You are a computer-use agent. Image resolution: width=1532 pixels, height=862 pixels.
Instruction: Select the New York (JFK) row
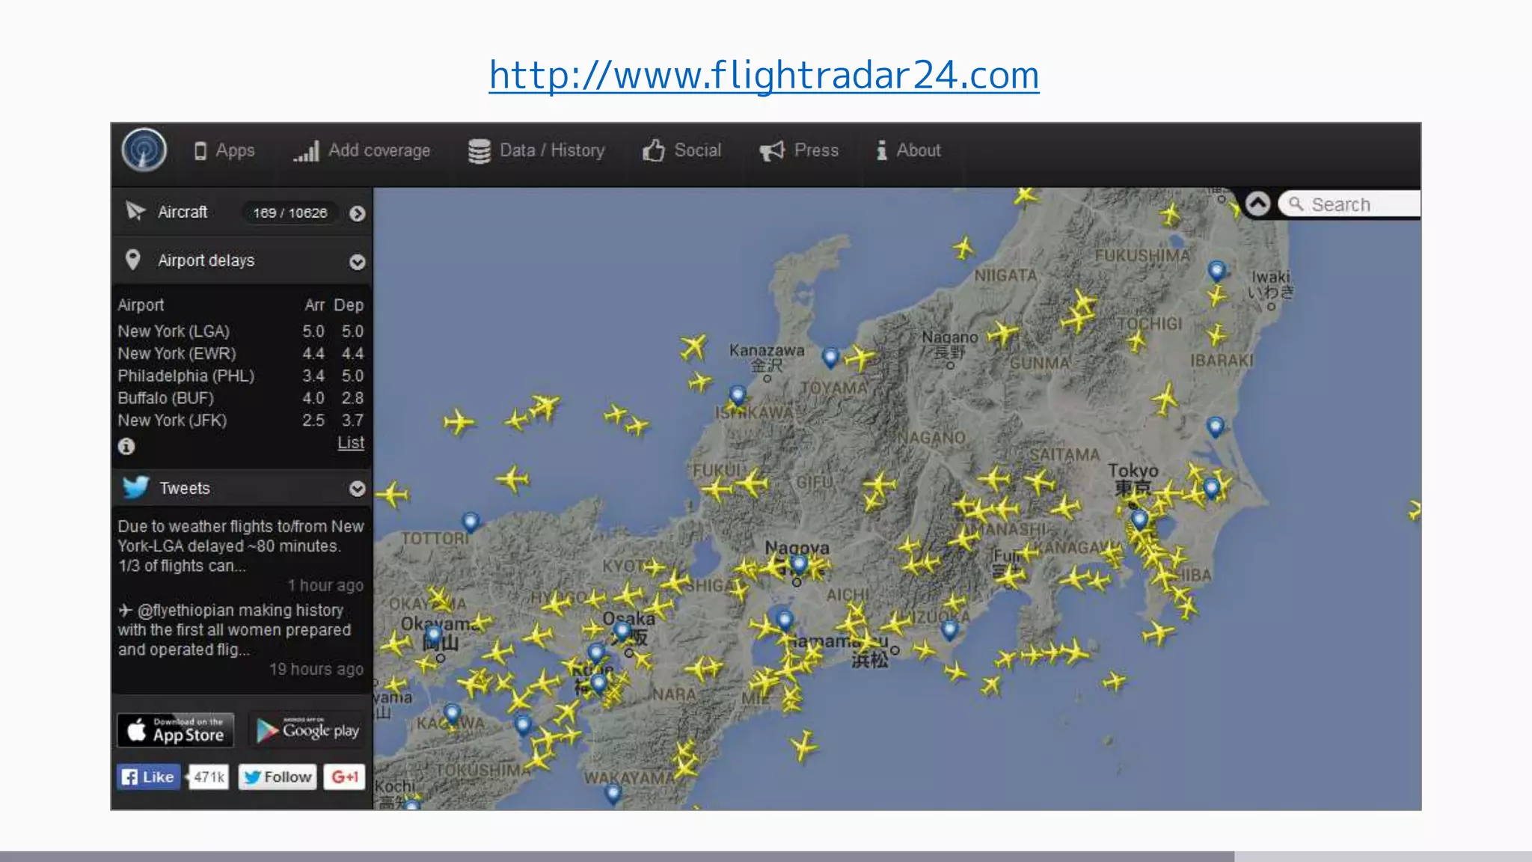[240, 421]
